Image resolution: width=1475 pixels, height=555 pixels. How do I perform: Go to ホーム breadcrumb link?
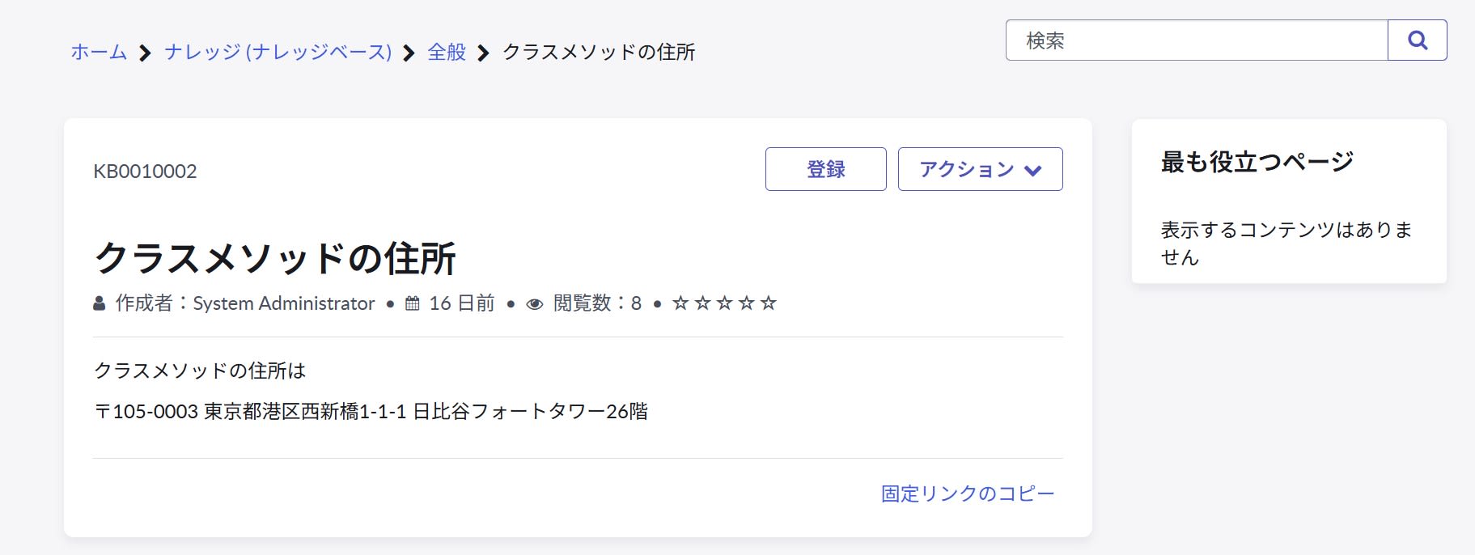pyautogui.click(x=99, y=53)
